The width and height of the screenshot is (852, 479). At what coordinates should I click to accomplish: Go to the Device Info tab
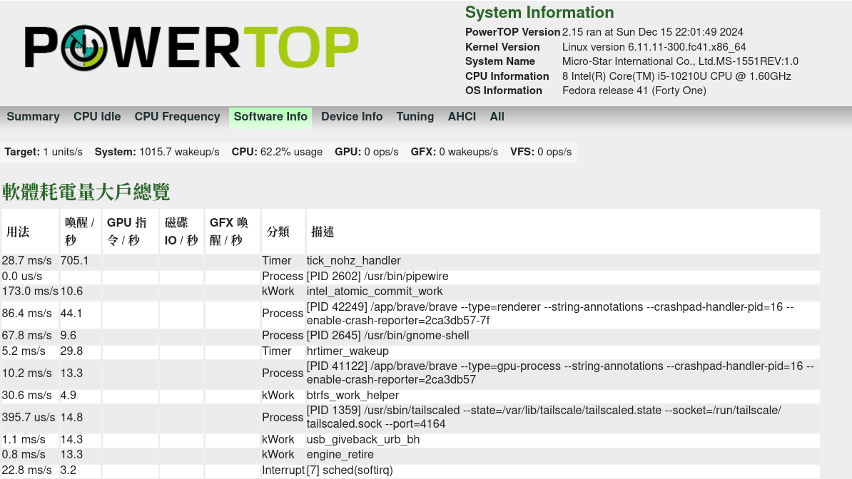(x=352, y=117)
